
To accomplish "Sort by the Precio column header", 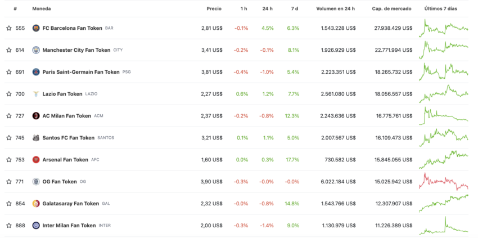I will (x=214, y=9).
